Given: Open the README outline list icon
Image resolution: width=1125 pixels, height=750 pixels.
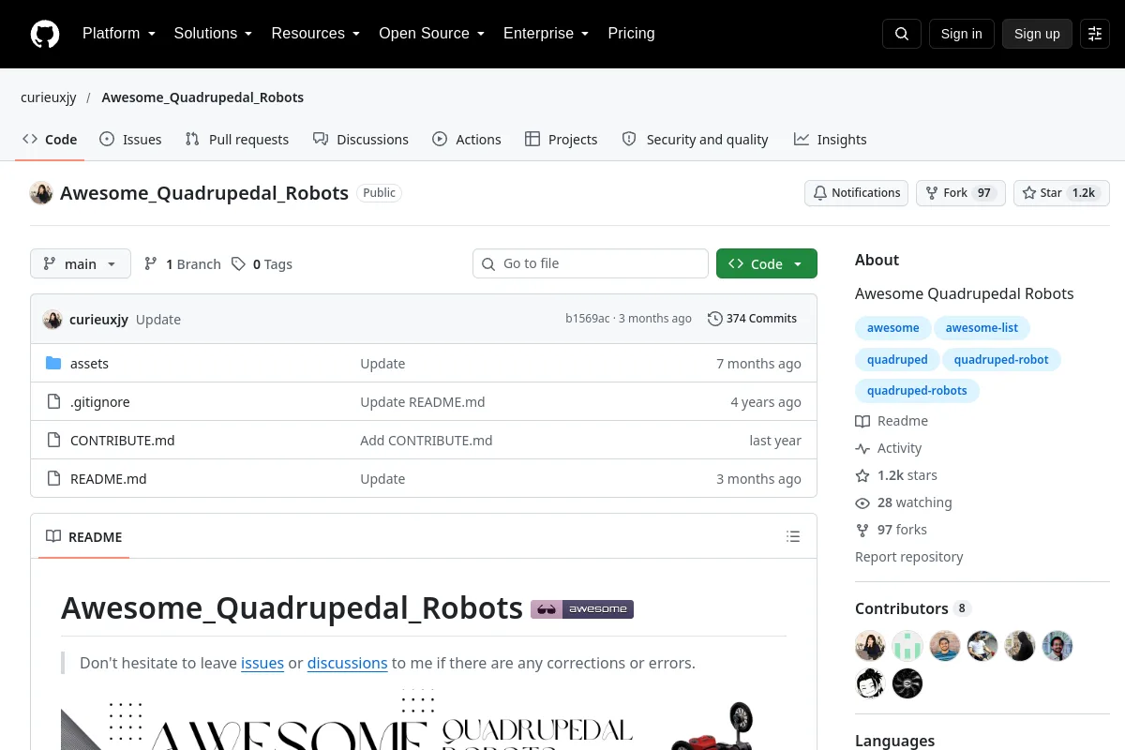Looking at the screenshot, I should (x=793, y=537).
